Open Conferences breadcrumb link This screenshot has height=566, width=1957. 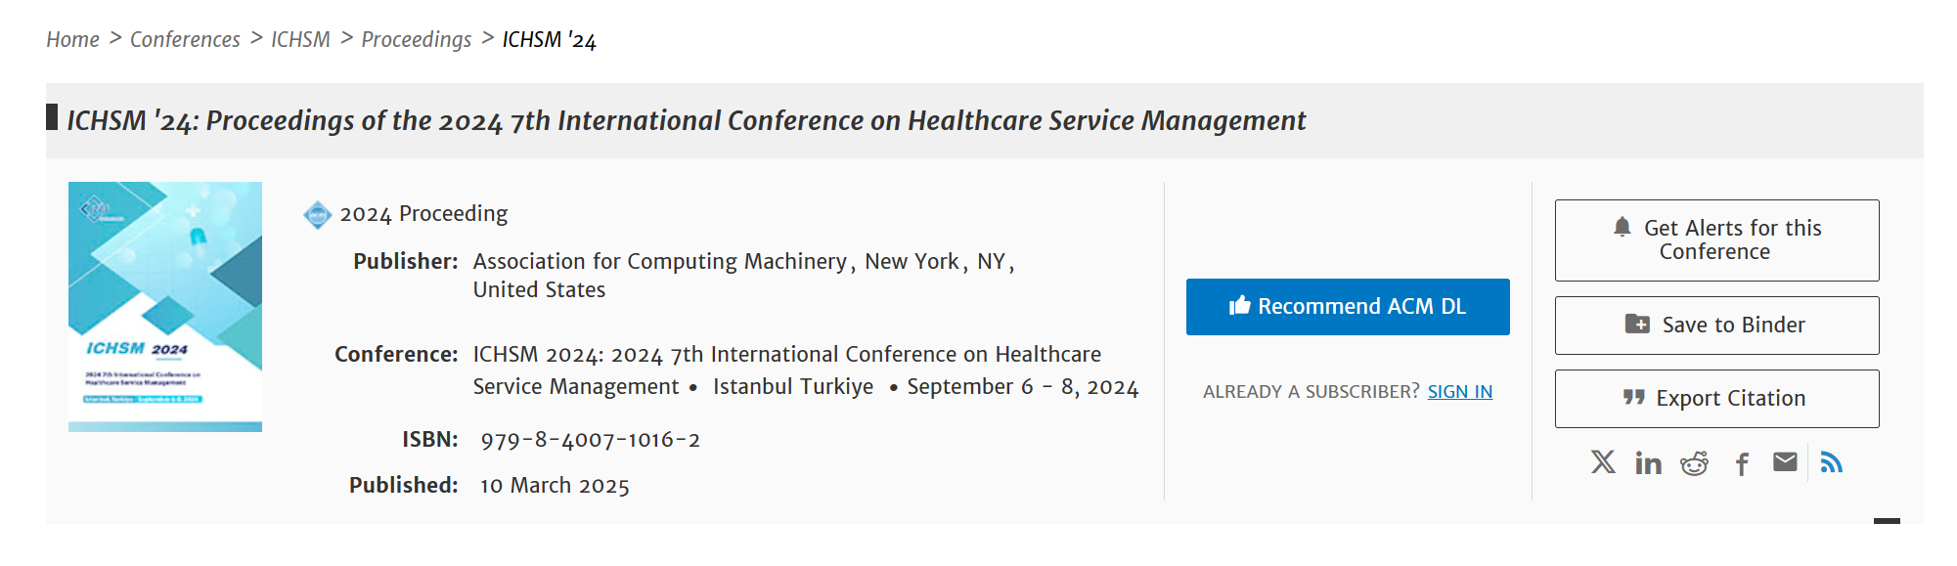185,40
